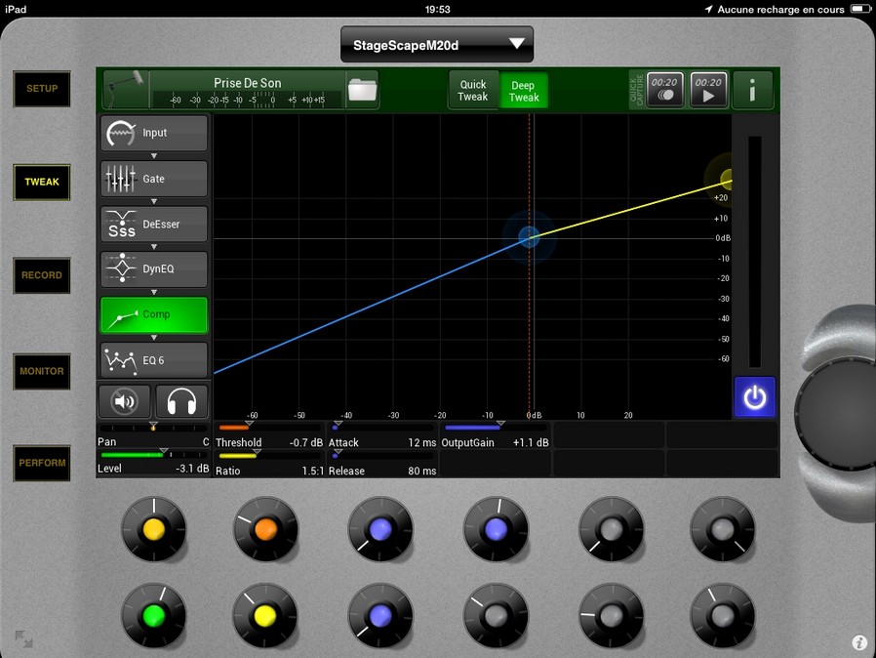Go to the PERFORM mode
The height and width of the screenshot is (658, 876).
(x=42, y=463)
